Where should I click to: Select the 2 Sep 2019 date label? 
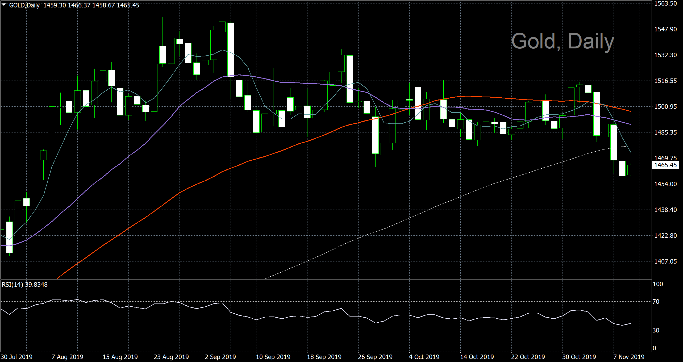(220, 357)
